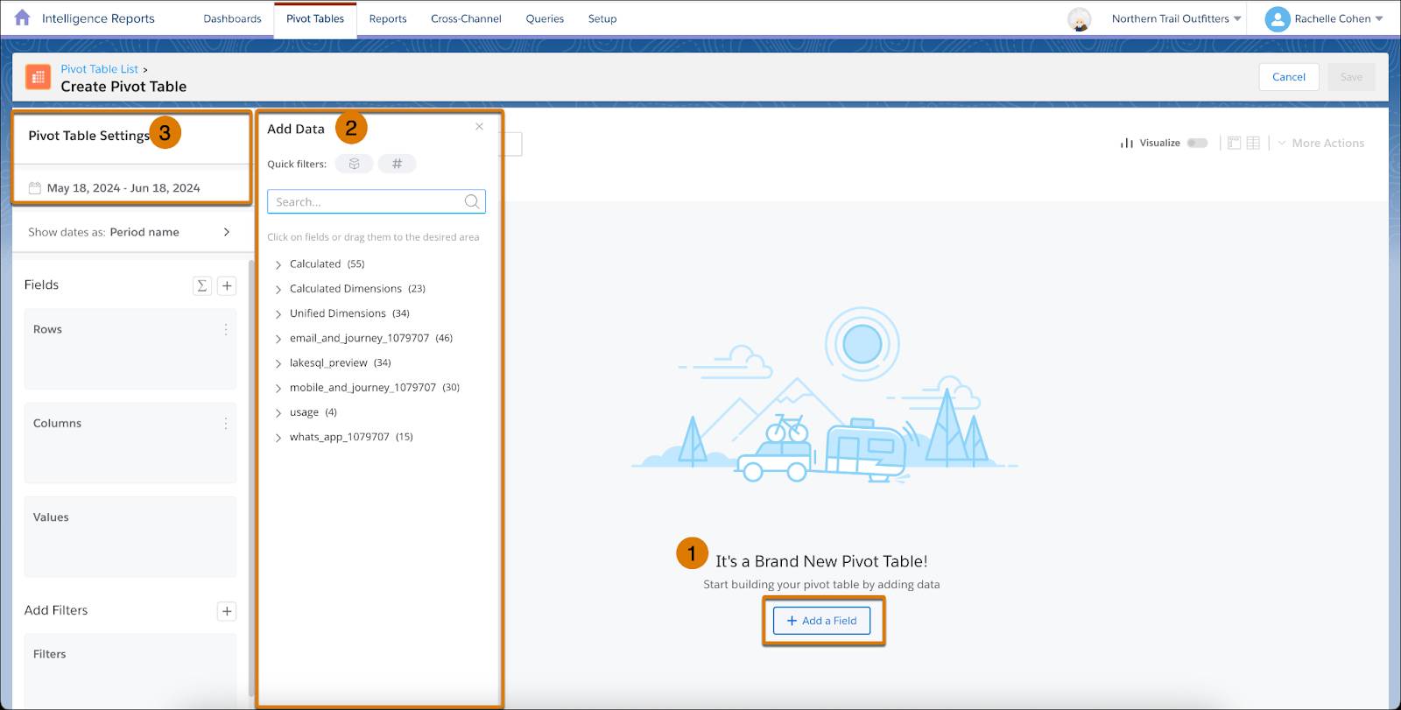
Task: Expand the lakesql_preview (34) group
Action: pyautogui.click(x=278, y=363)
